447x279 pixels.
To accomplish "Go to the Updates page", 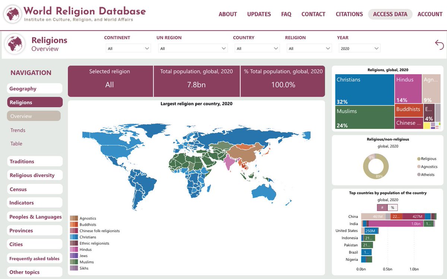I will 259,14.
